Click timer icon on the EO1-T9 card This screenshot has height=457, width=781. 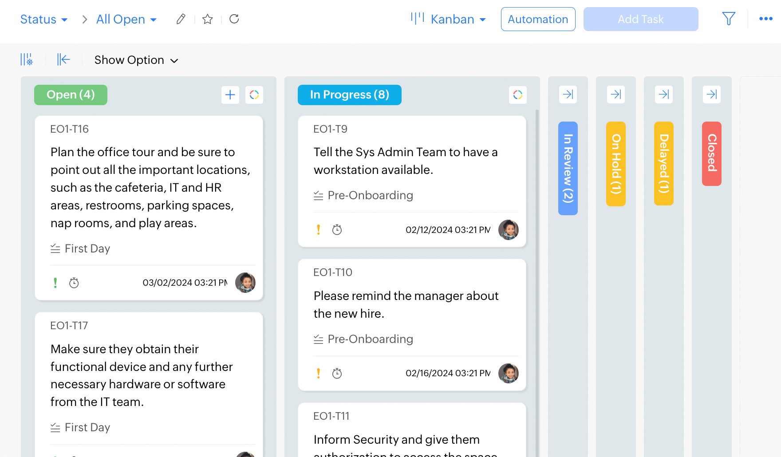[337, 230]
